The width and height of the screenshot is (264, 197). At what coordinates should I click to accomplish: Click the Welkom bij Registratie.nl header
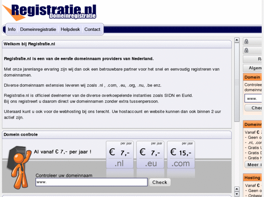pos(117,44)
